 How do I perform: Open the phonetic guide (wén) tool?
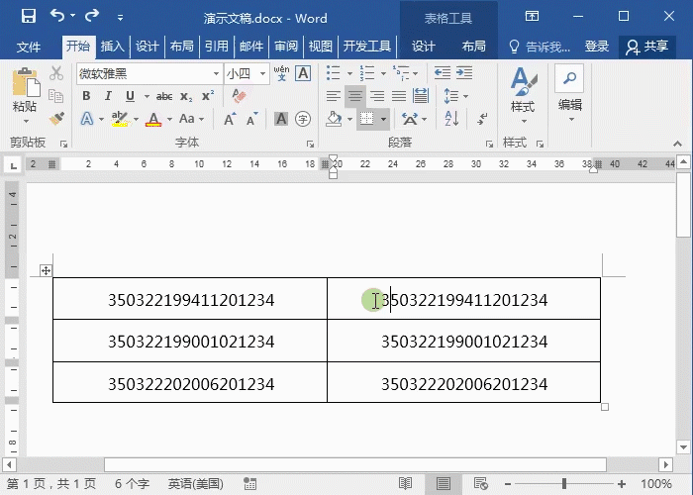point(281,73)
